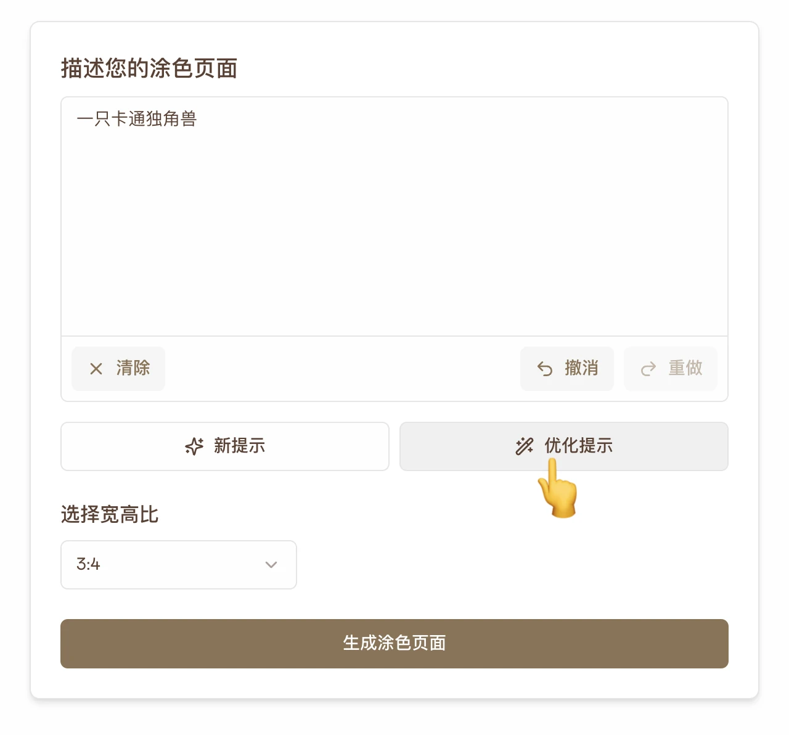
Task: Click the 生成涂色页面 generate button
Action: [394, 643]
